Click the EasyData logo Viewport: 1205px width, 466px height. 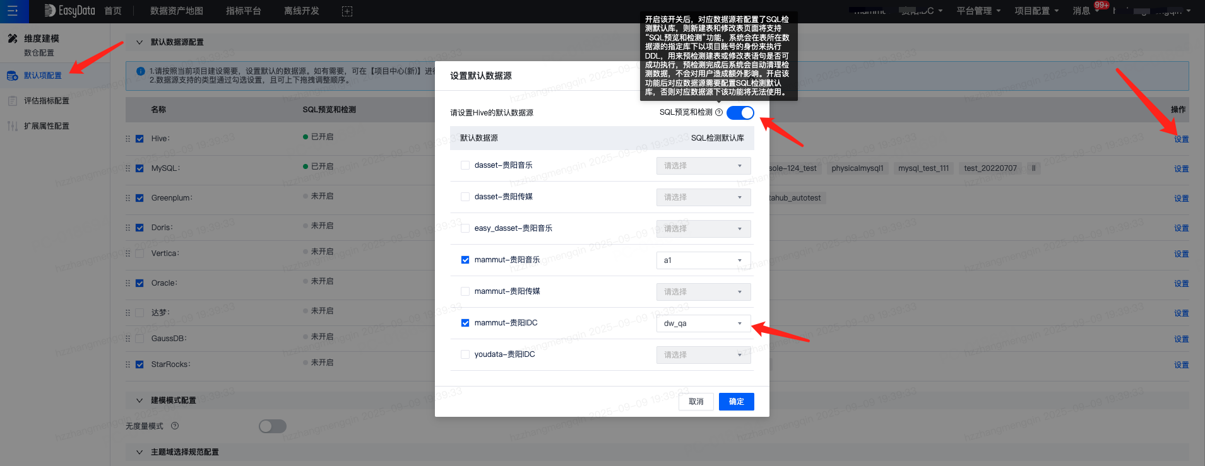pyautogui.click(x=69, y=11)
